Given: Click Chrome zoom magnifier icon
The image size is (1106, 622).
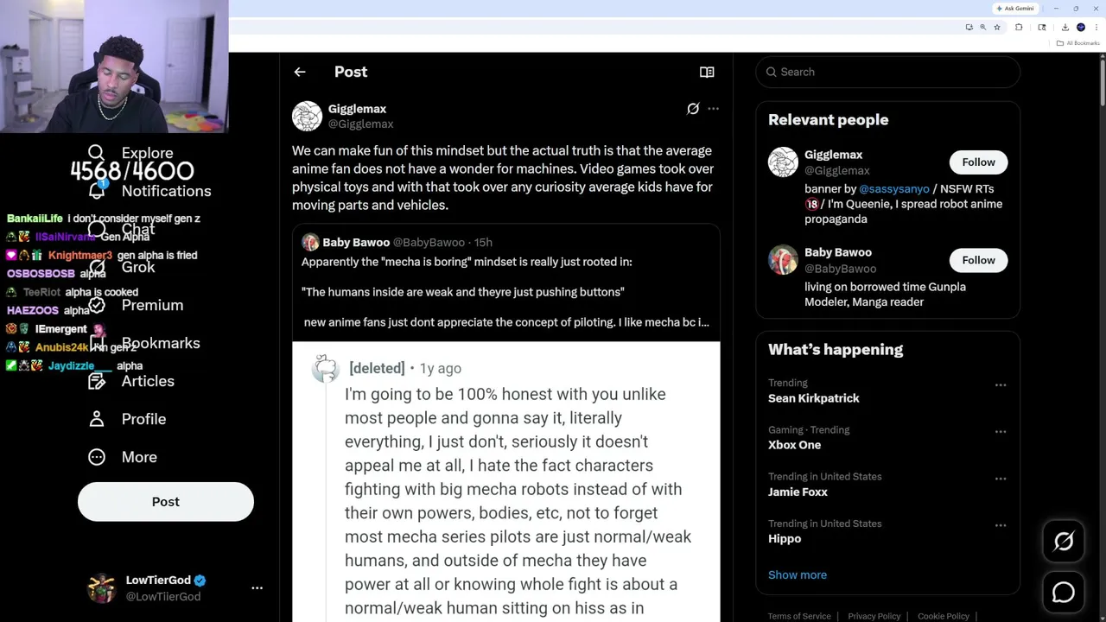Looking at the screenshot, I should tap(982, 28).
